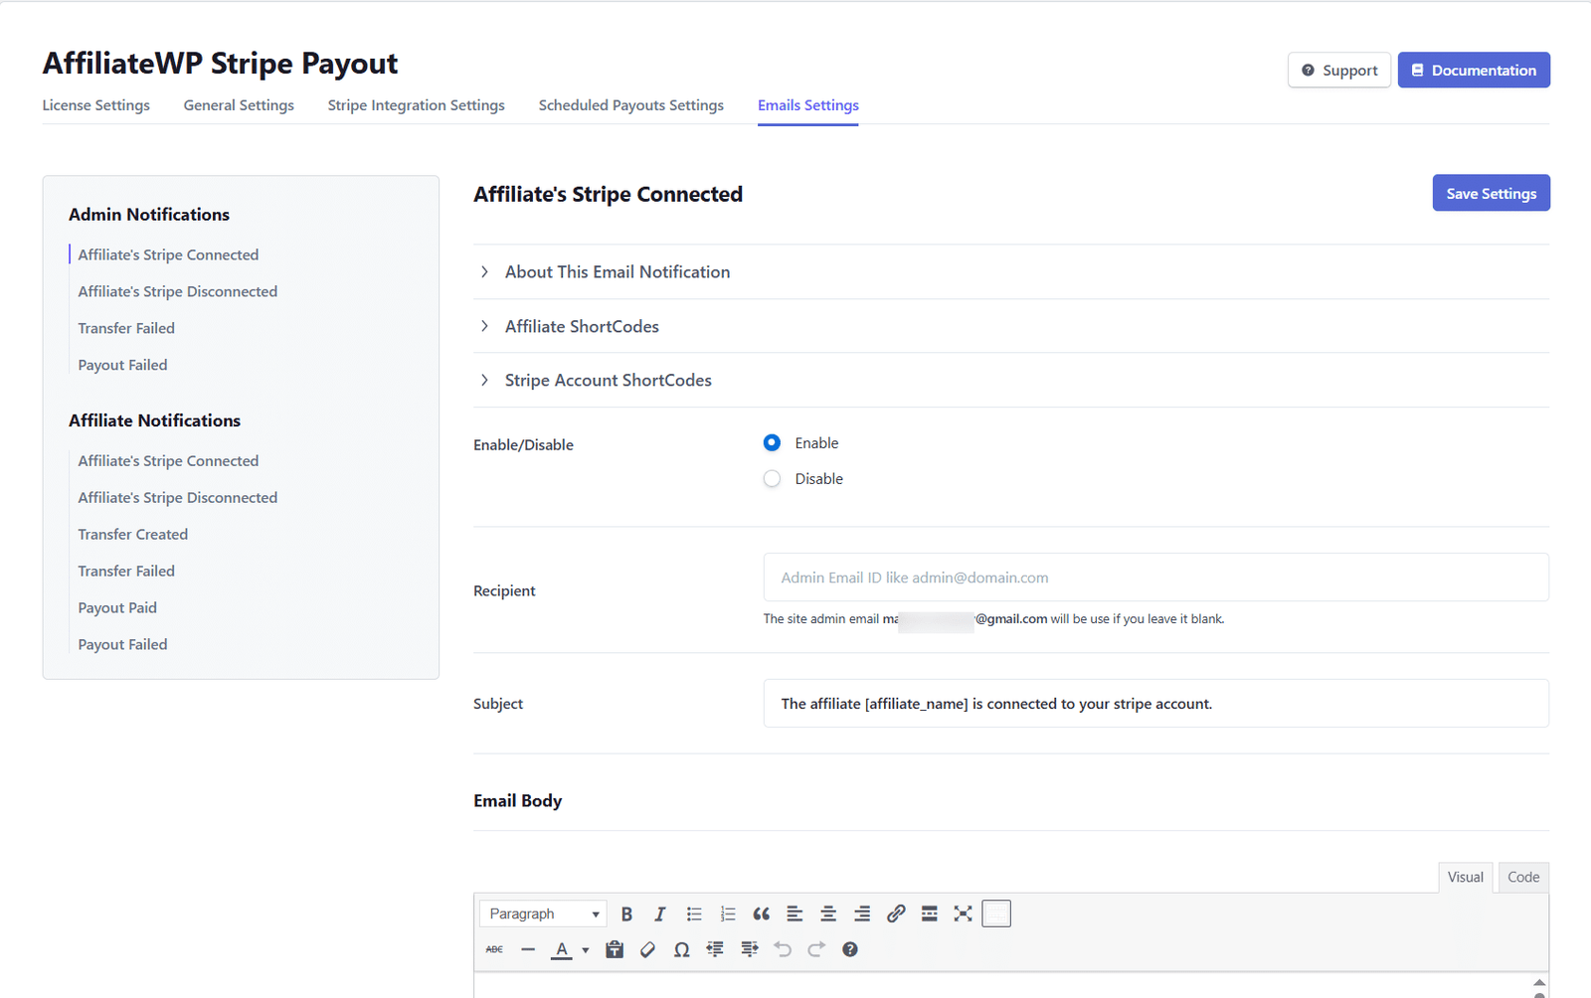Toggle bold formatting in email body editor
1591x998 pixels.
point(626,914)
